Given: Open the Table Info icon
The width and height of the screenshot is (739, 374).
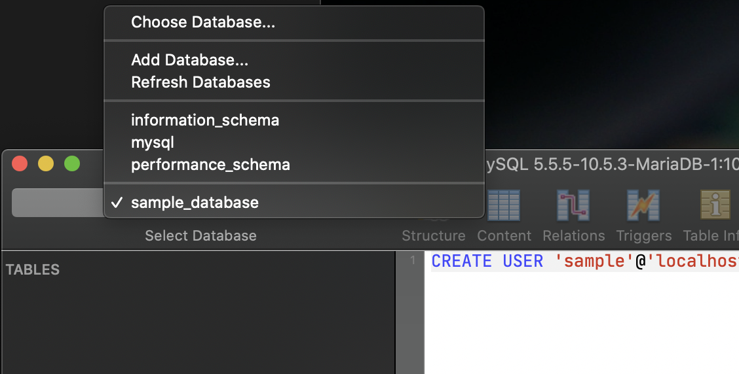Looking at the screenshot, I should (715, 205).
